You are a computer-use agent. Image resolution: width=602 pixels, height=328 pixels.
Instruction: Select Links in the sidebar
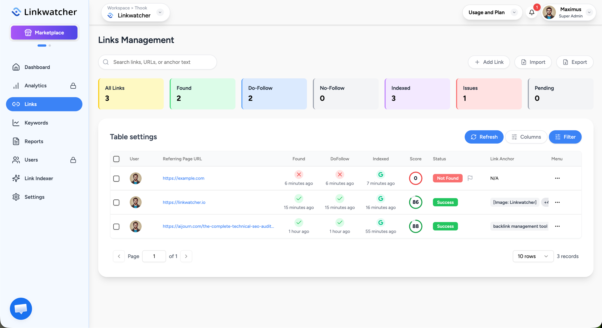tap(44, 104)
